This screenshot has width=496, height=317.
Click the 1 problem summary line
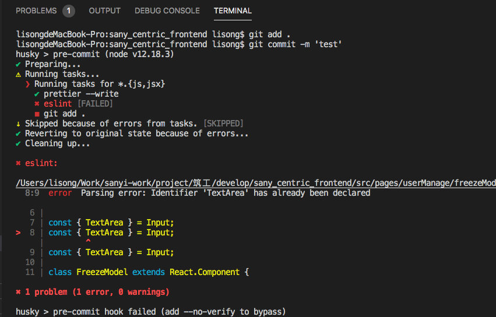click(93, 292)
